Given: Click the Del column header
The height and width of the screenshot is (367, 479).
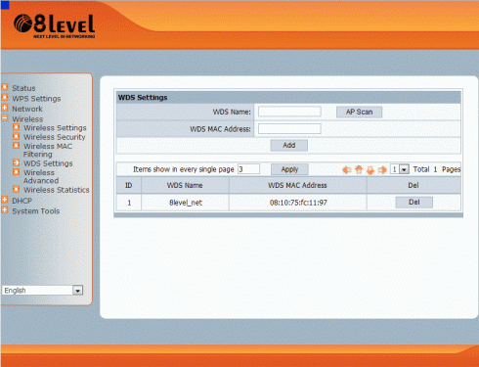Looking at the screenshot, I should point(414,185).
